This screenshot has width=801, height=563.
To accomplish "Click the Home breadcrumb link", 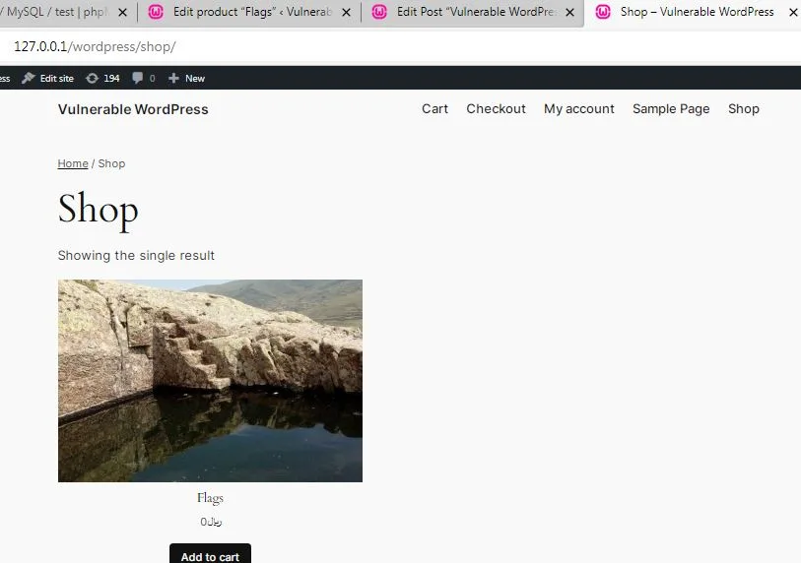I will (x=72, y=163).
